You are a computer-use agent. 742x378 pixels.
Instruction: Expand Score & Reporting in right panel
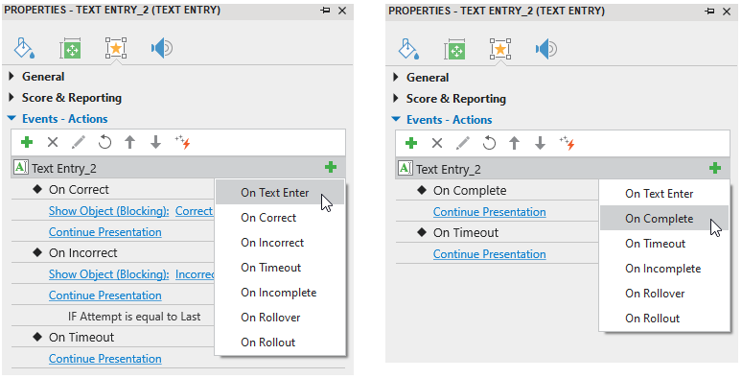coord(396,99)
